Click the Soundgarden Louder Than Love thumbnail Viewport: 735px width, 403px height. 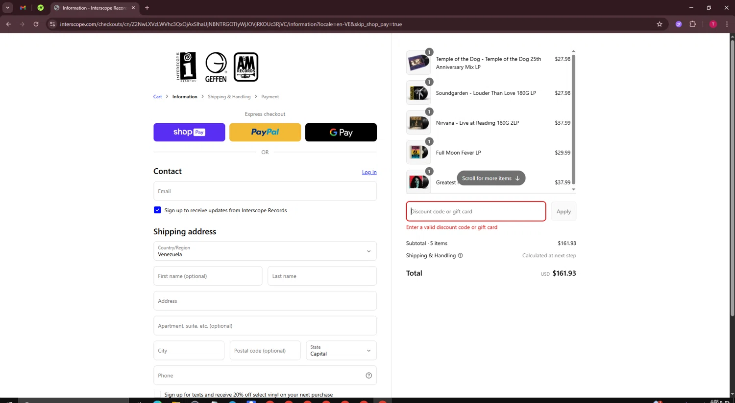(418, 92)
